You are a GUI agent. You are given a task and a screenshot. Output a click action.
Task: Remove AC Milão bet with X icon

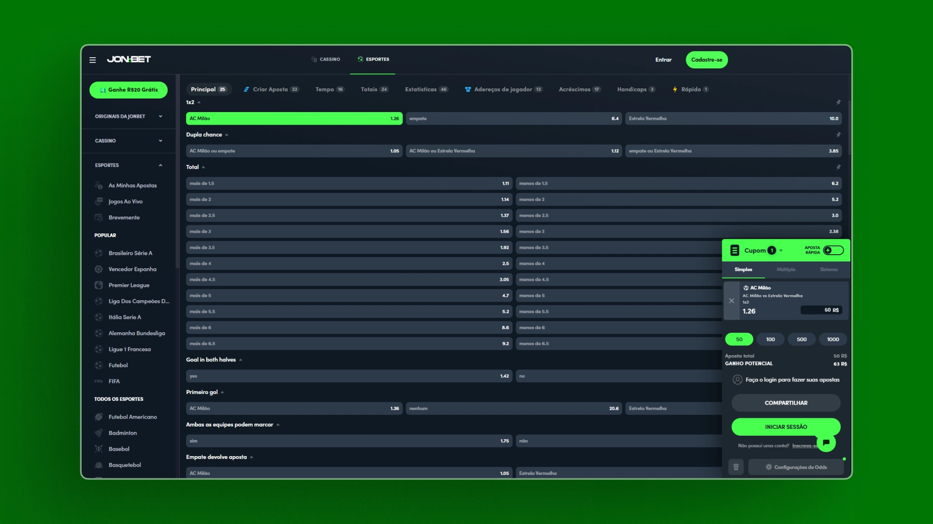coord(731,301)
